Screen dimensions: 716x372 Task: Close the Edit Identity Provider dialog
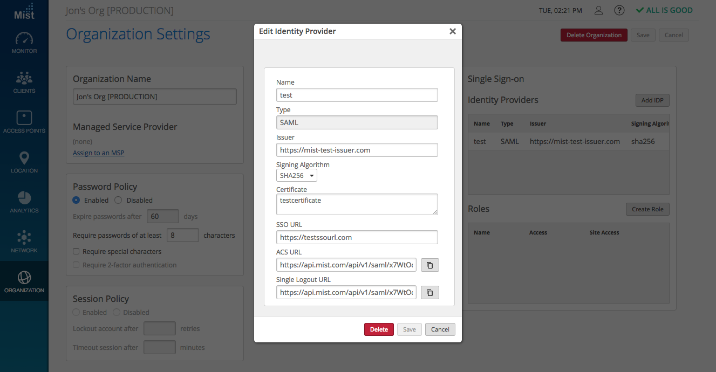point(453,31)
